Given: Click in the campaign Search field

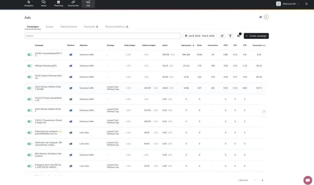Looking at the screenshot, I should (x=102, y=36).
